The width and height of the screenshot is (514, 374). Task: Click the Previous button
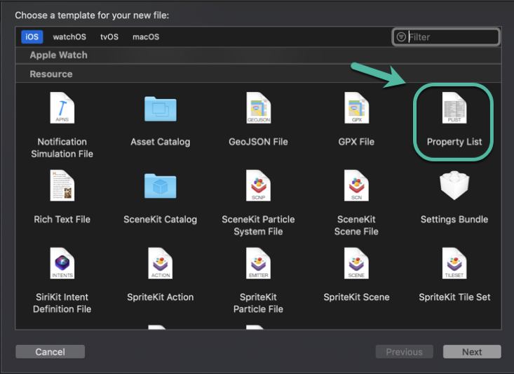(x=404, y=352)
